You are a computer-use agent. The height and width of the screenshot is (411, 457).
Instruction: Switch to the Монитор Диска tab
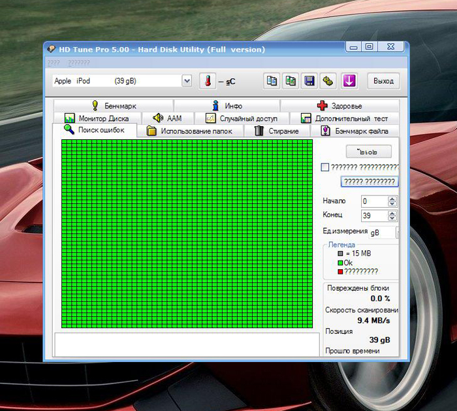[x=96, y=118]
